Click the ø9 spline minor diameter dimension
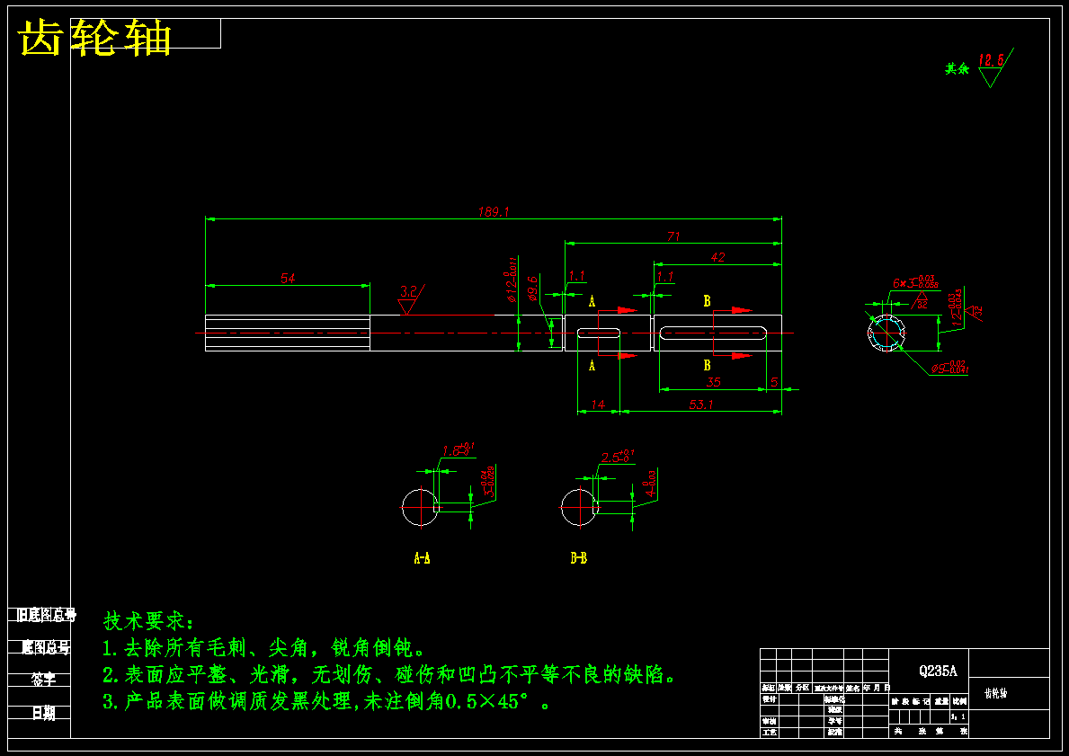 click(x=949, y=369)
